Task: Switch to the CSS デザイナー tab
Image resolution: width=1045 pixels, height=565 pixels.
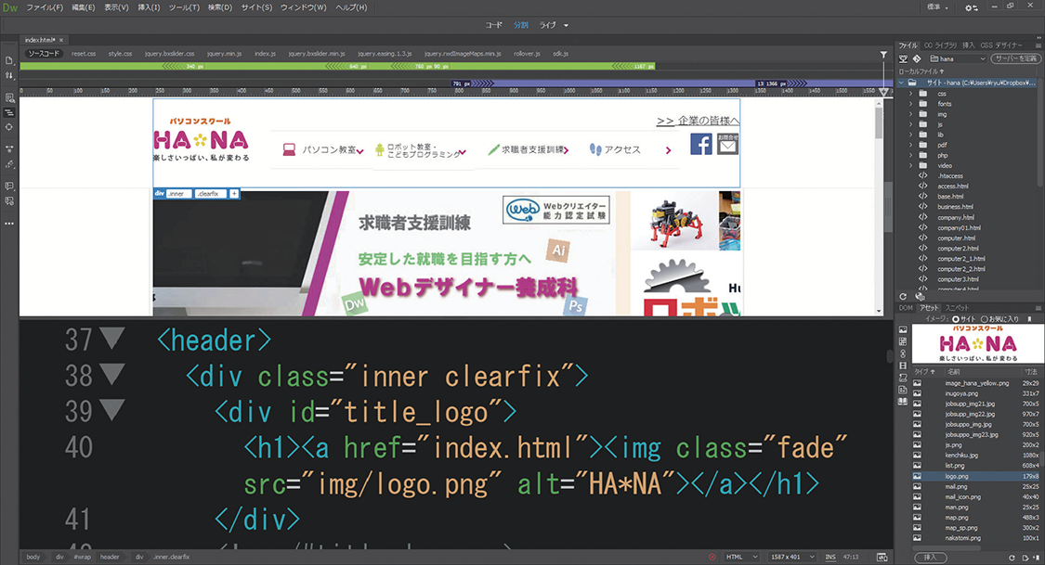Action: click(1001, 45)
